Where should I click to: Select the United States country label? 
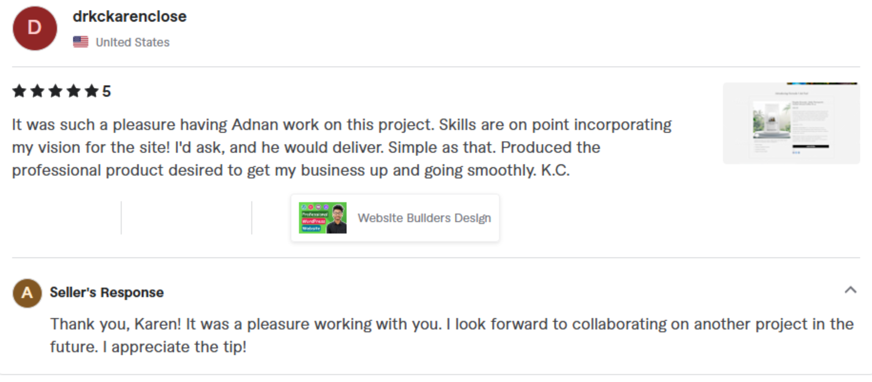click(132, 42)
